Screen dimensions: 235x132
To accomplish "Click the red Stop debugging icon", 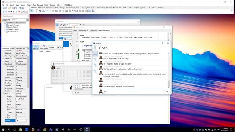I will (x=19, y=11).
